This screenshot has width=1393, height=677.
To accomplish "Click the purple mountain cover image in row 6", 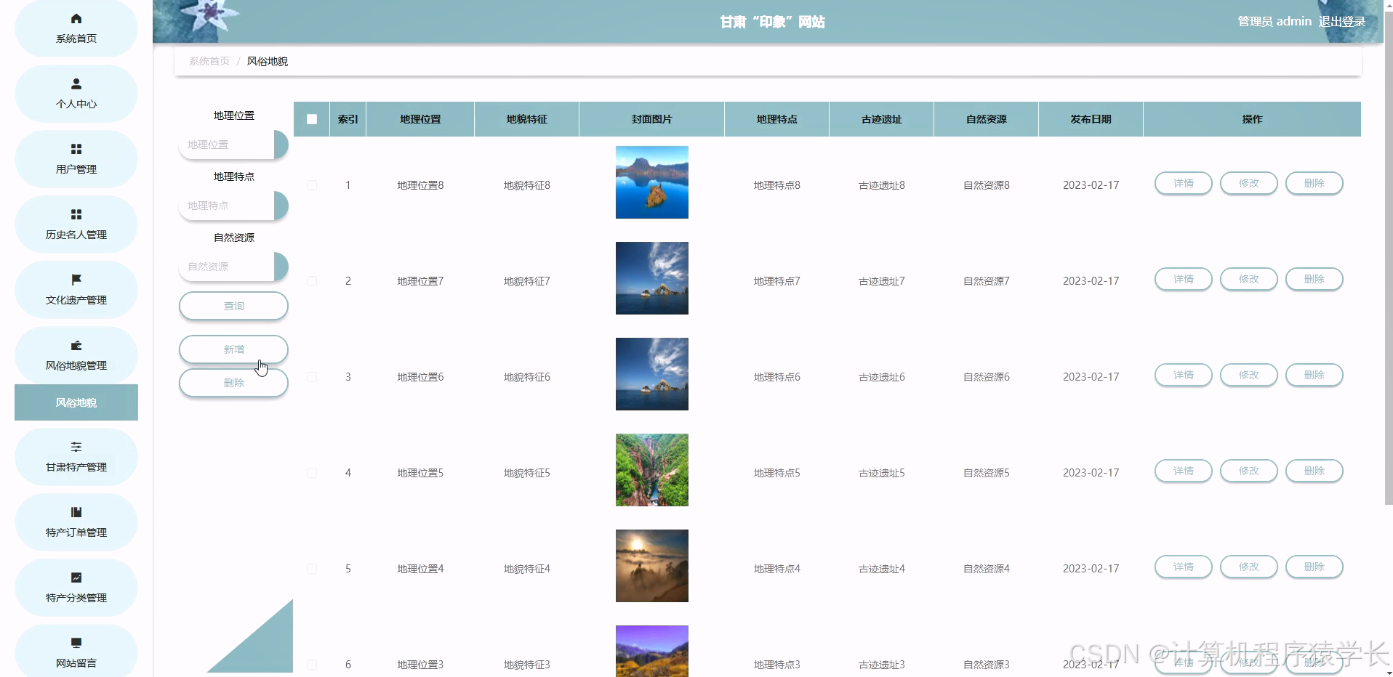I will (x=652, y=651).
